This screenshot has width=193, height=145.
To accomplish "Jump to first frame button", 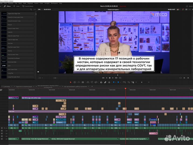I will pos(103,78).
